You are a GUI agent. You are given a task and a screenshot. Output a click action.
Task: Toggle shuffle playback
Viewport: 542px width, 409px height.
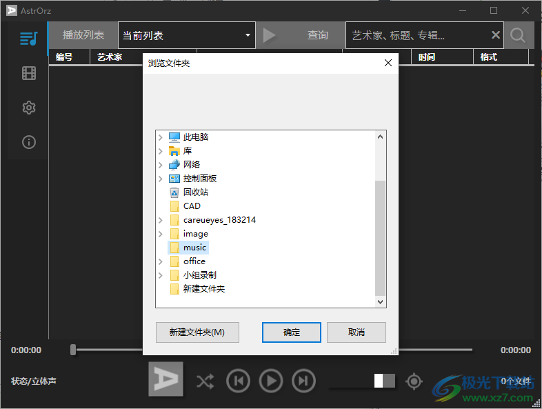pyautogui.click(x=205, y=381)
